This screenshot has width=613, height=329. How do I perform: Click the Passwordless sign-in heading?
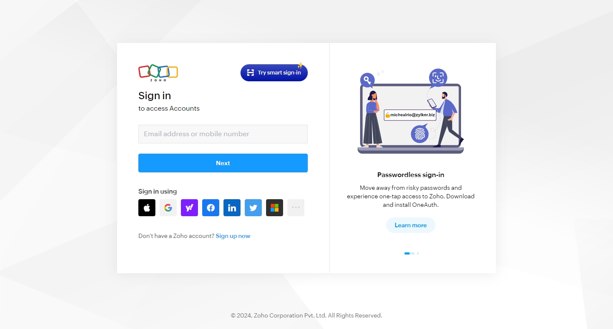(411, 175)
